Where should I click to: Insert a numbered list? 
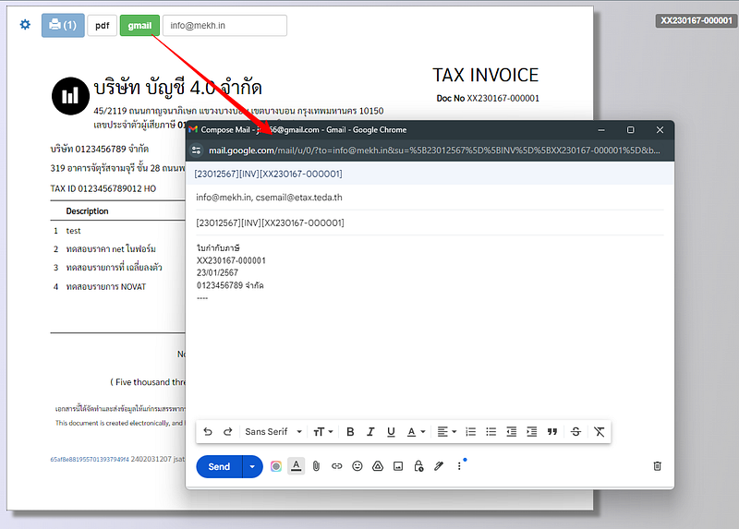tap(471, 431)
